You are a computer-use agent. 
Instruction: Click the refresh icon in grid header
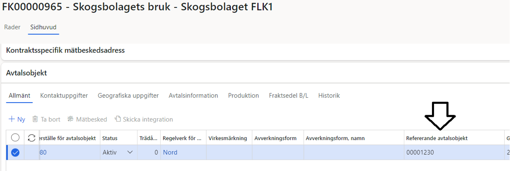click(x=31, y=138)
